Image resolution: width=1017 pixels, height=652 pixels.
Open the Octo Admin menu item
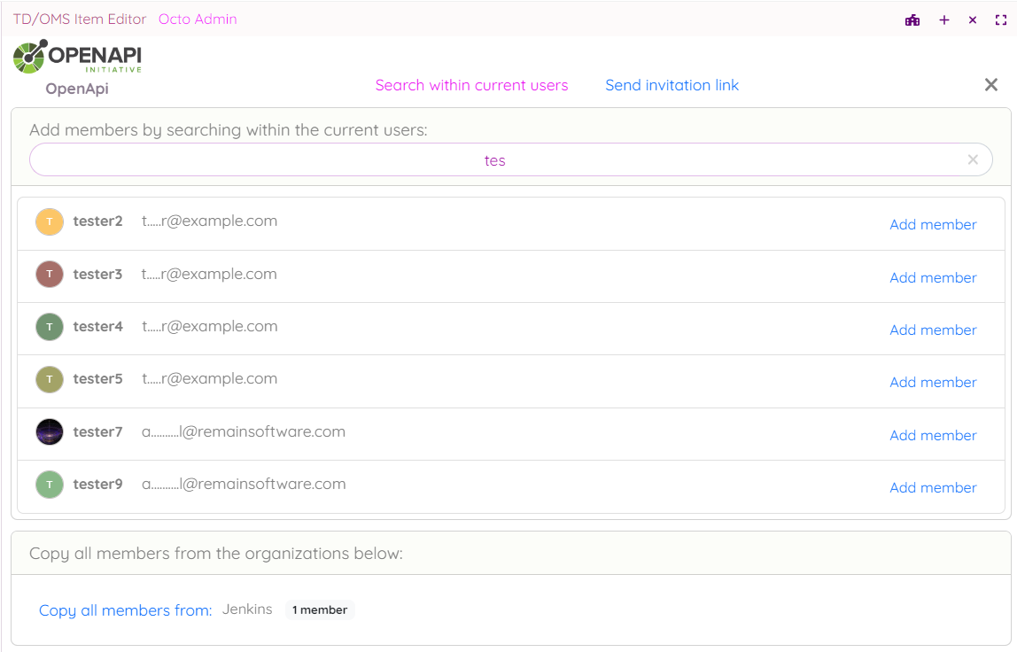pyautogui.click(x=198, y=19)
